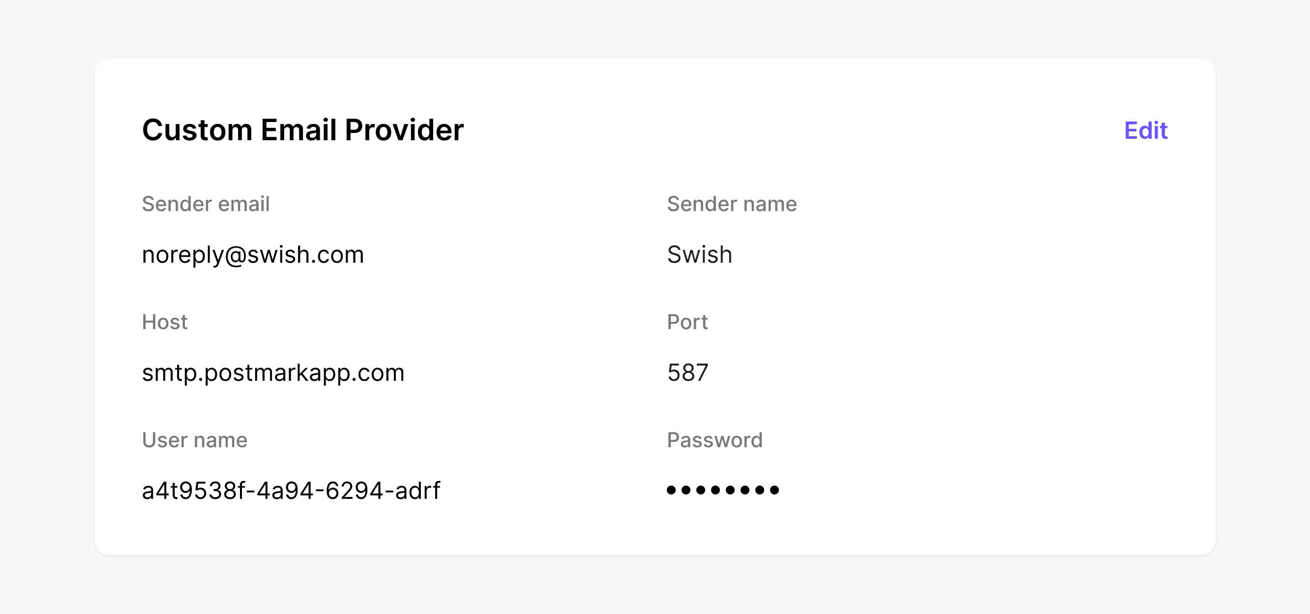Select the sender name value Swish
The image size is (1310, 614).
click(699, 254)
